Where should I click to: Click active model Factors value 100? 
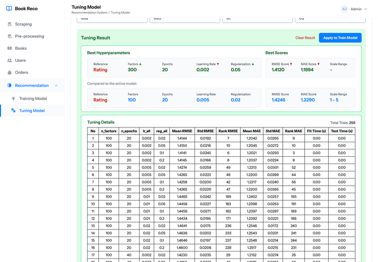[x=132, y=100]
